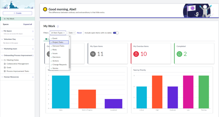
Task: Click the Goals document icon
Action: 5,68
